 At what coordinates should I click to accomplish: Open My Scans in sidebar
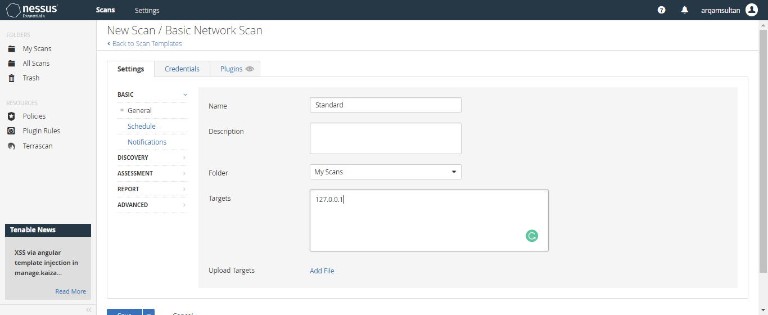pyautogui.click(x=37, y=49)
